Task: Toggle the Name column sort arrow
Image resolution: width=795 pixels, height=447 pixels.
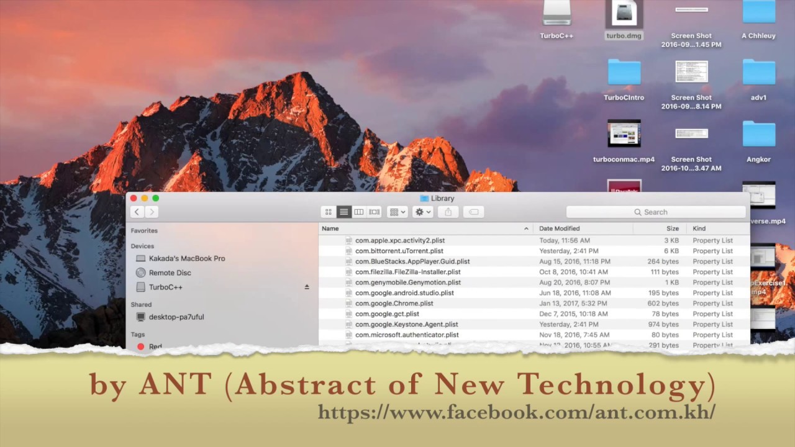Action: coord(526,228)
